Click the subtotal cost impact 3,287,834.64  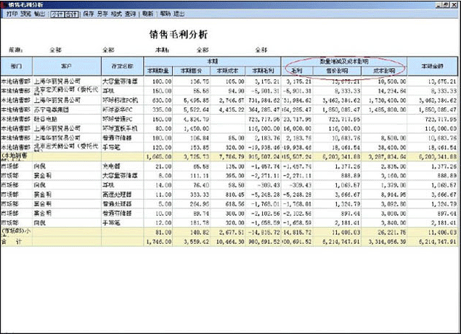pos(384,157)
